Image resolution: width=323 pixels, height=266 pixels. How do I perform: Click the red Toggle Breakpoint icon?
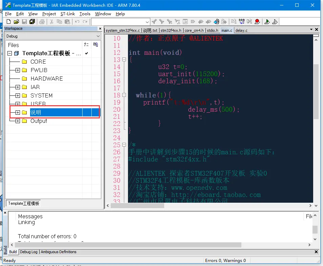click(257, 22)
